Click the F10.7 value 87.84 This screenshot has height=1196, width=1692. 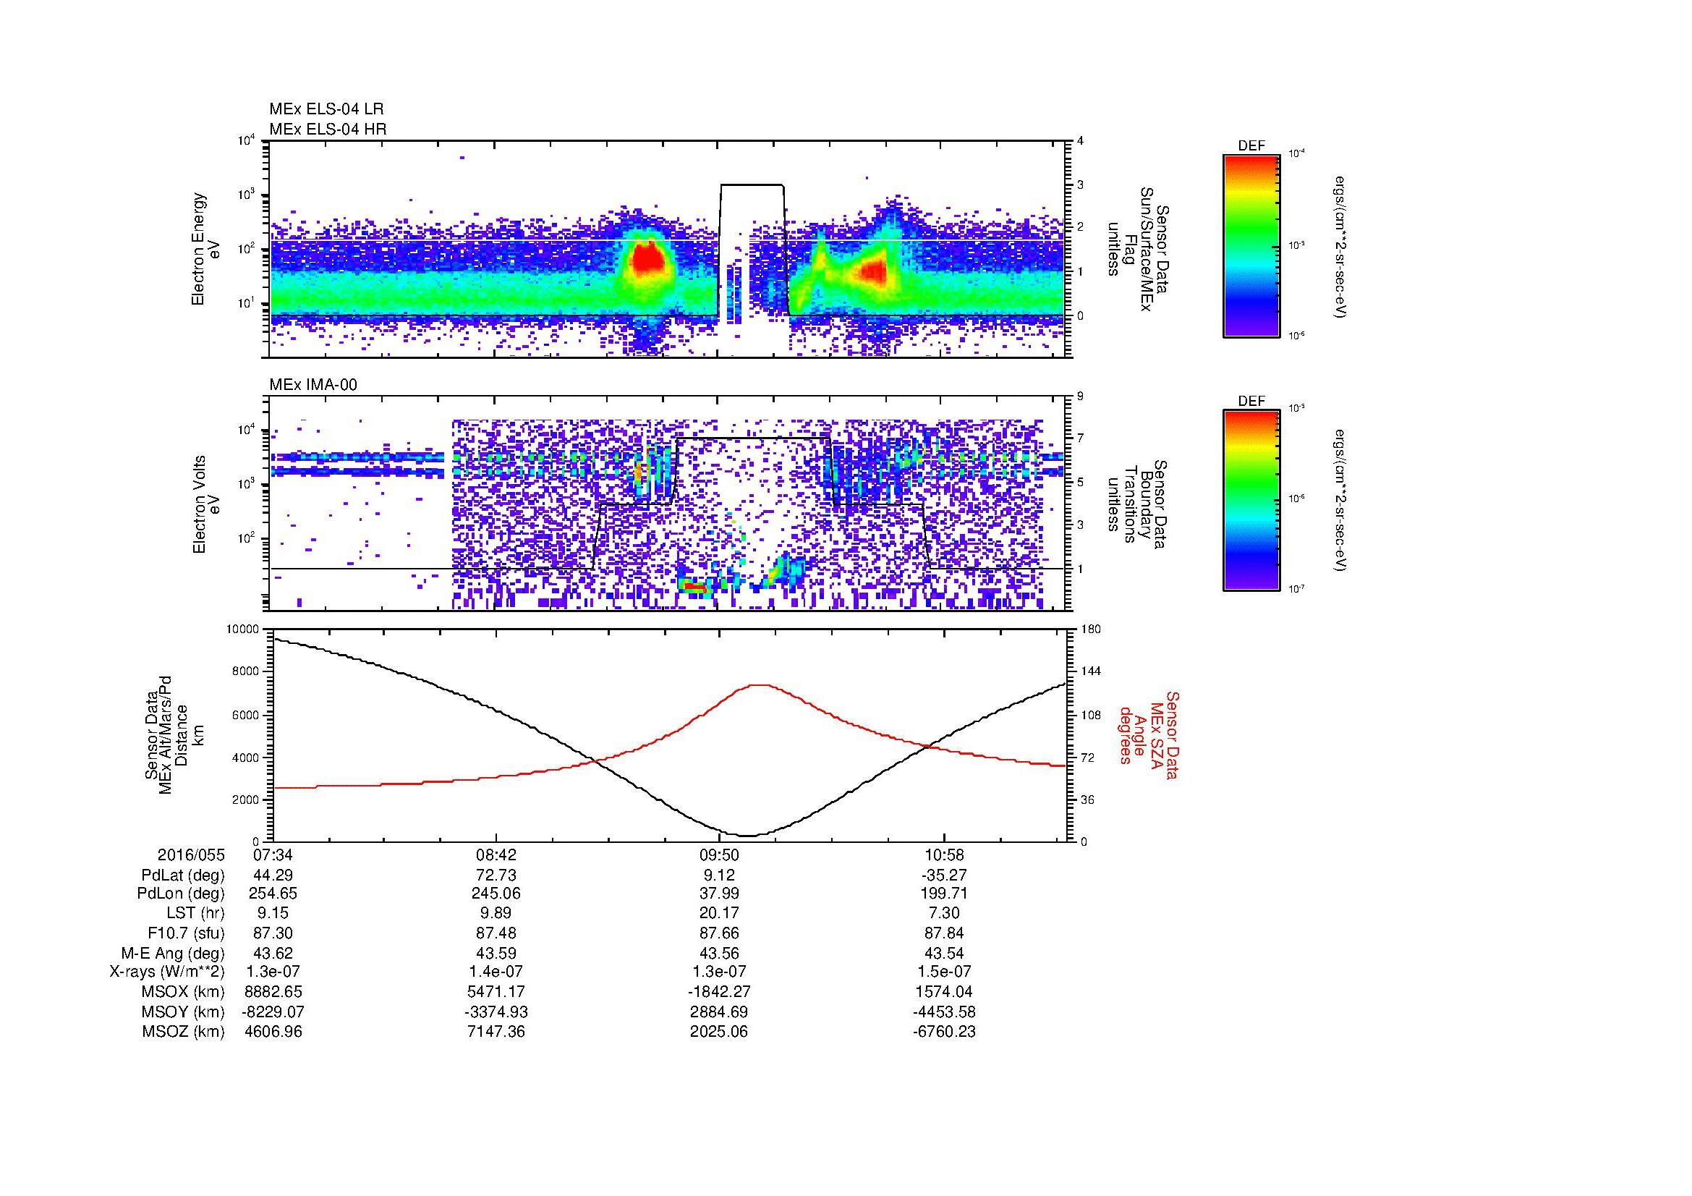(x=944, y=933)
